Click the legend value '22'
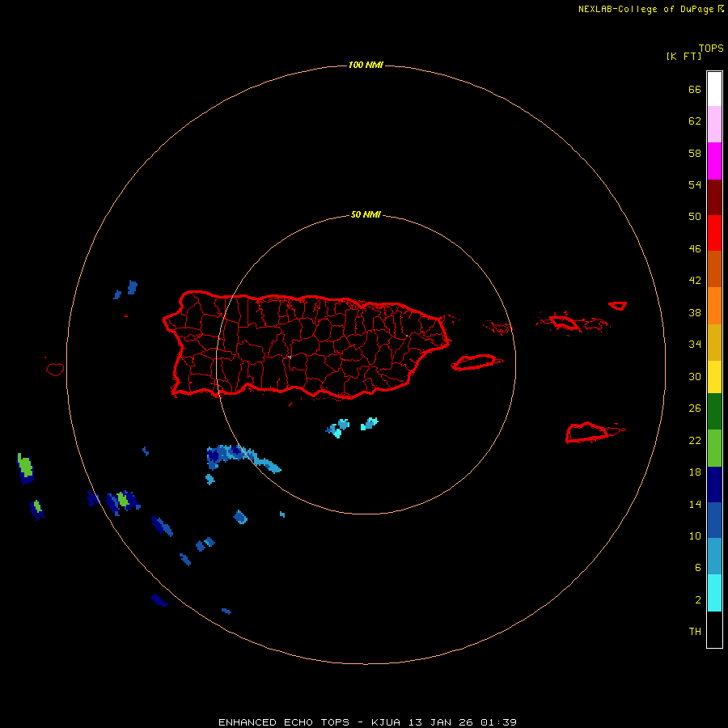The height and width of the screenshot is (728, 728). [x=695, y=440]
